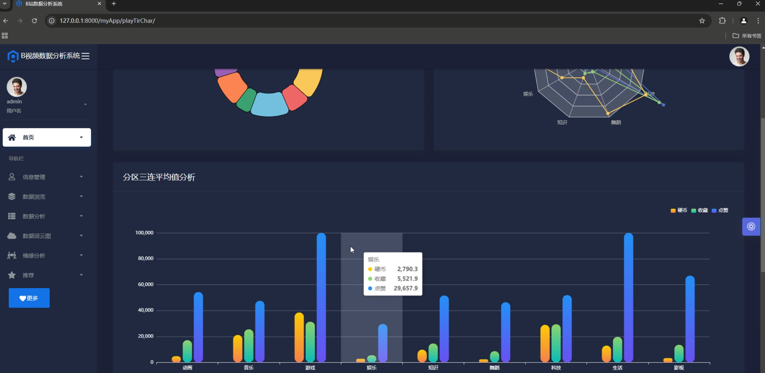Open the 情感分析 sidebar menu
The height and width of the screenshot is (373, 765).
click(34, 256)
